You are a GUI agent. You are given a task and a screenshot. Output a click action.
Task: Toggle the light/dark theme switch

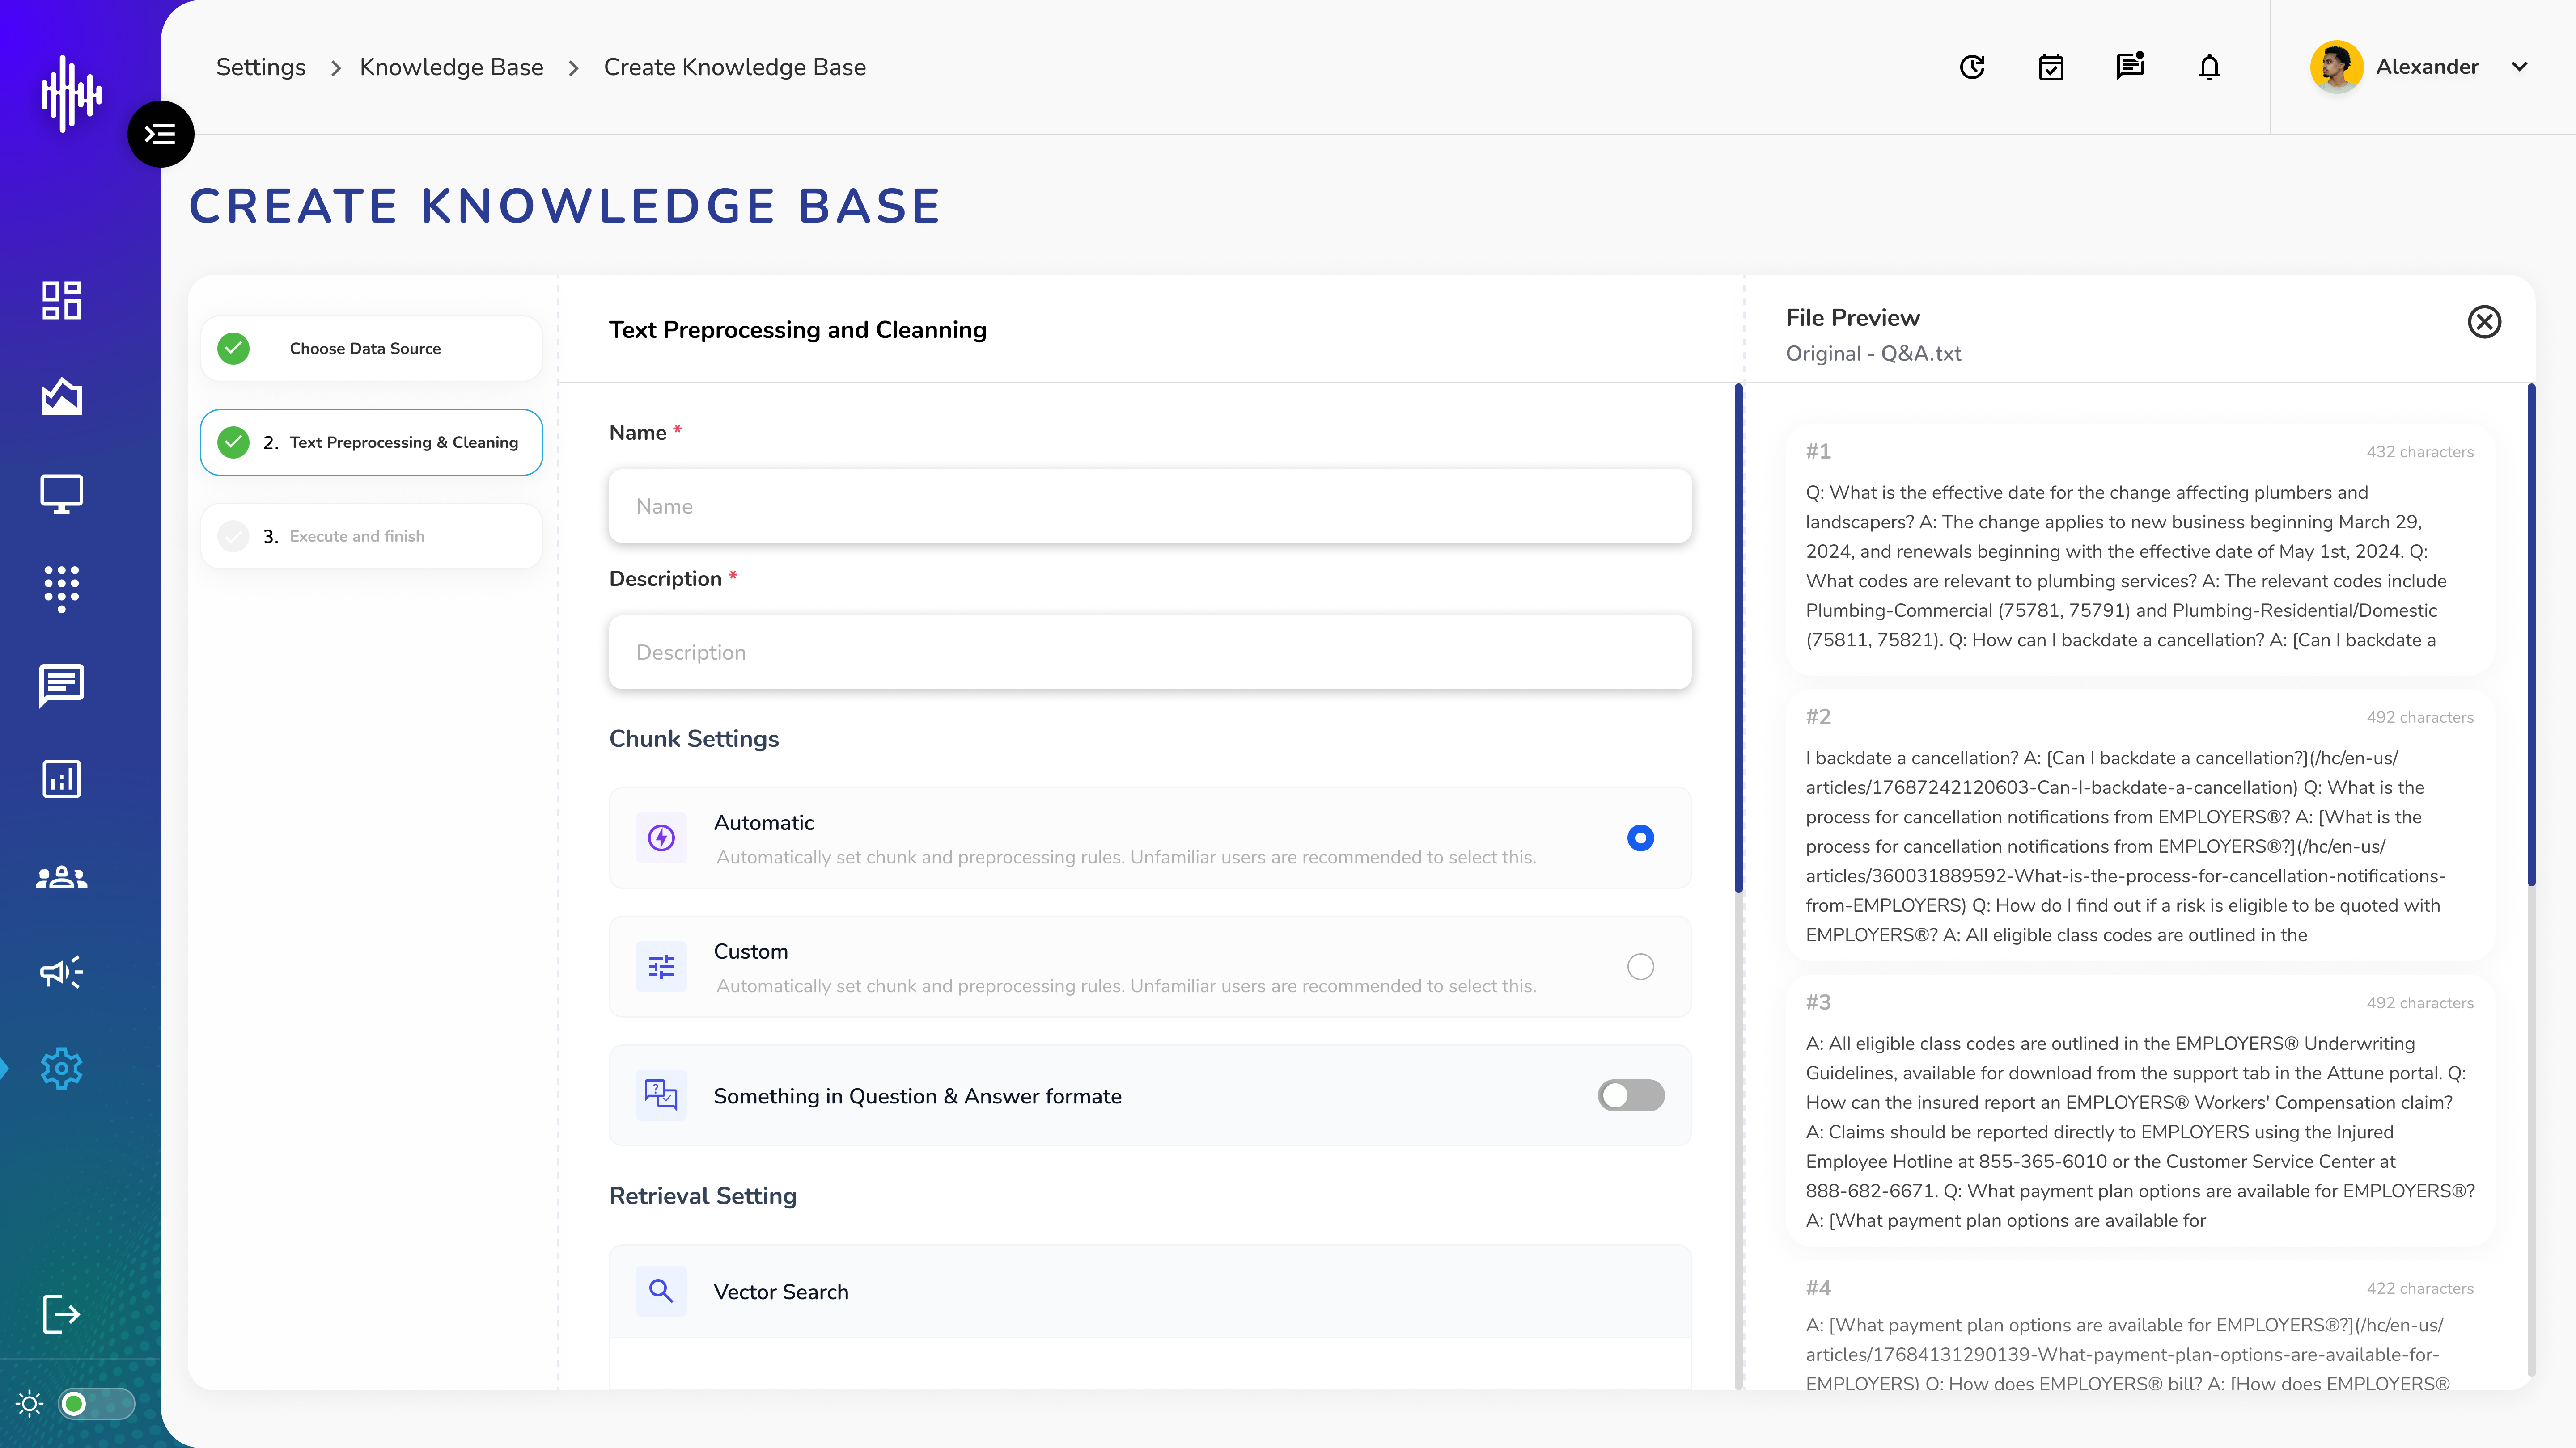(x=97, y=1404)
